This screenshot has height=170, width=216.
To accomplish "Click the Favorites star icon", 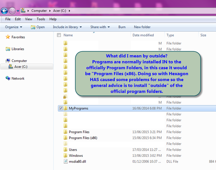I will click(8, 37).
